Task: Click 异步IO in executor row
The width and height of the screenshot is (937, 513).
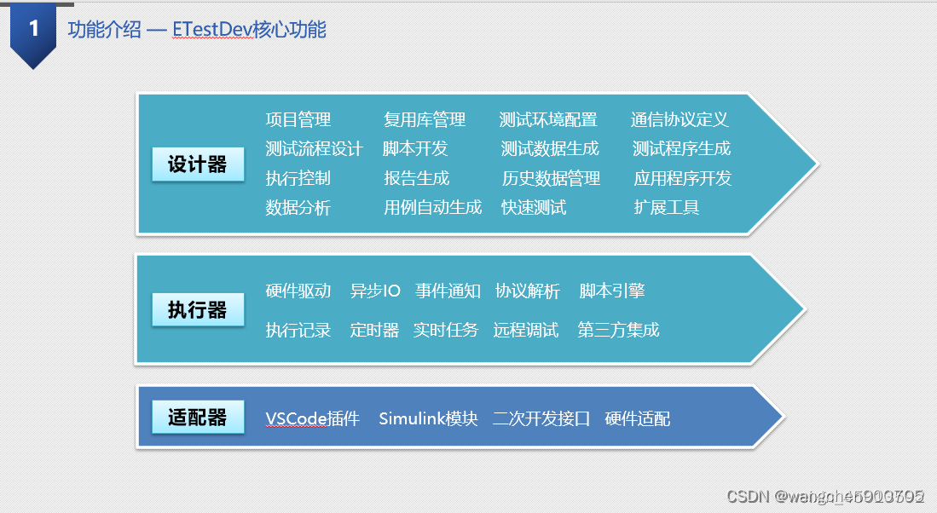Action: (375, 291)
